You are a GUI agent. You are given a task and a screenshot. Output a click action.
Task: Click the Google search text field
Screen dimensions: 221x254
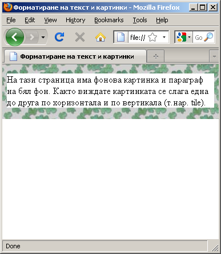click(x=198, y=38)
